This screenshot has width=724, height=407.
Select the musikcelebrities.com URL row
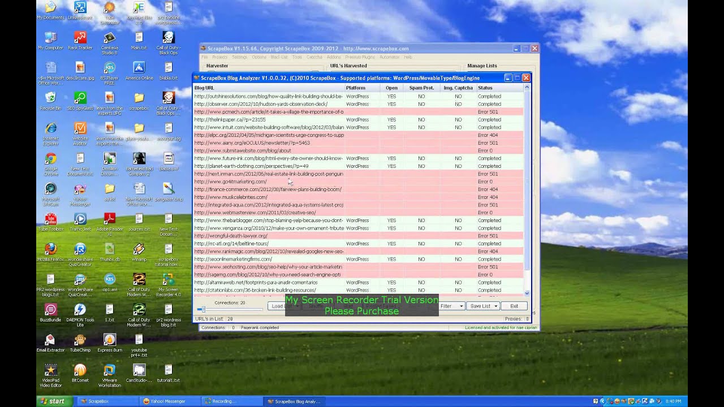tap(358, 197)
